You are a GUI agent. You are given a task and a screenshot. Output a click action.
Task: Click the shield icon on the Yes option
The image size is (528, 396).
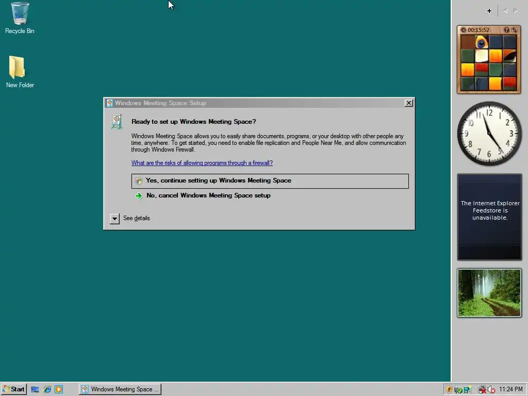tap(138, 181)
